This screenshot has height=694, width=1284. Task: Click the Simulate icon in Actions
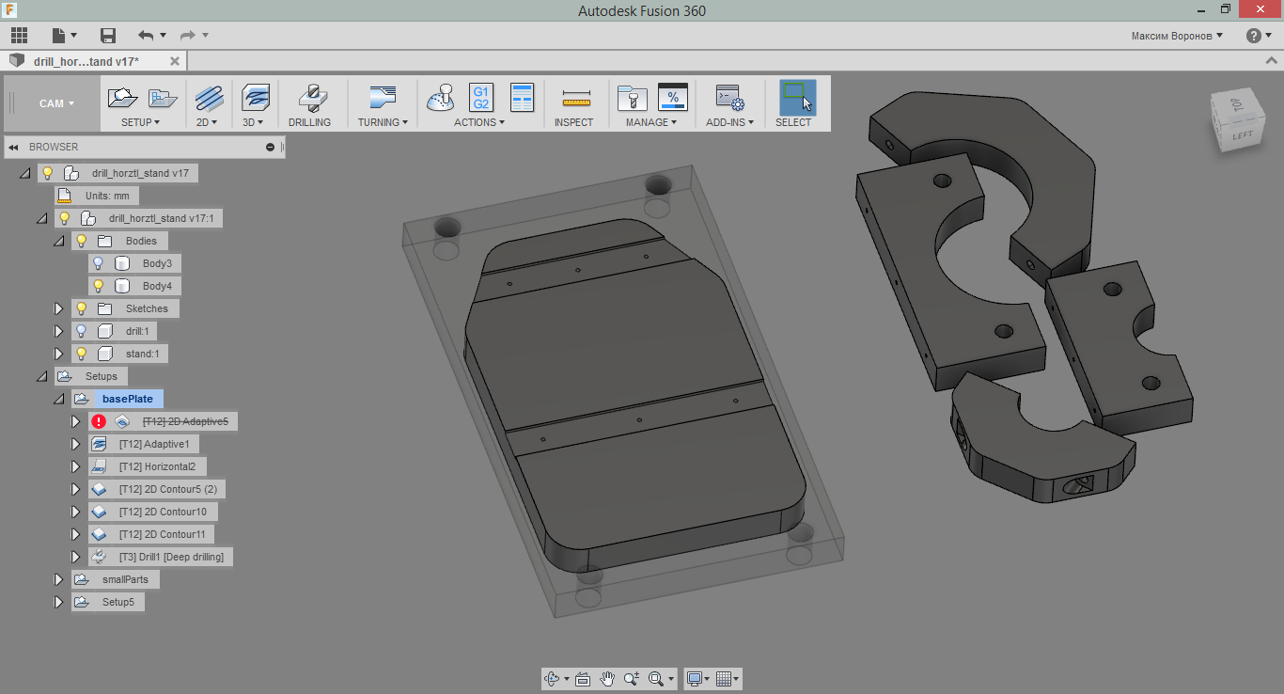(441, 98)
